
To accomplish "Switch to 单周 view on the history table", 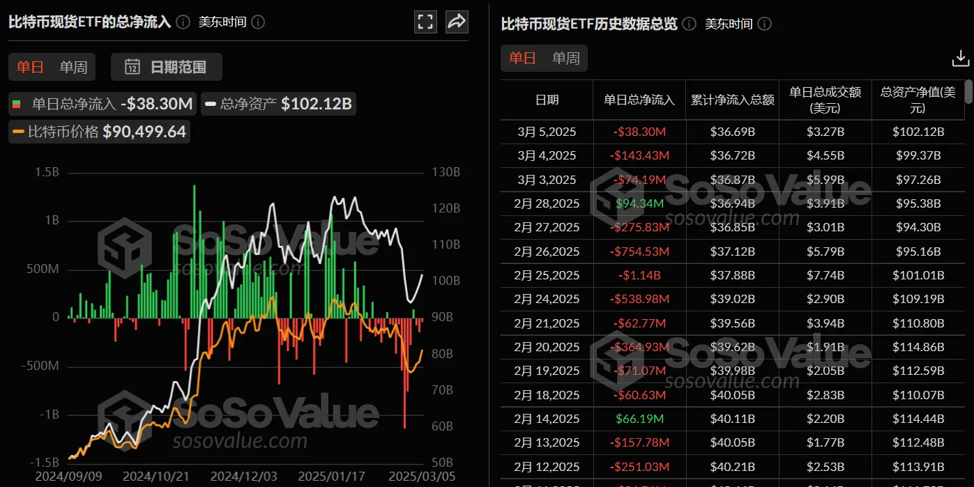I will (565, 58).
